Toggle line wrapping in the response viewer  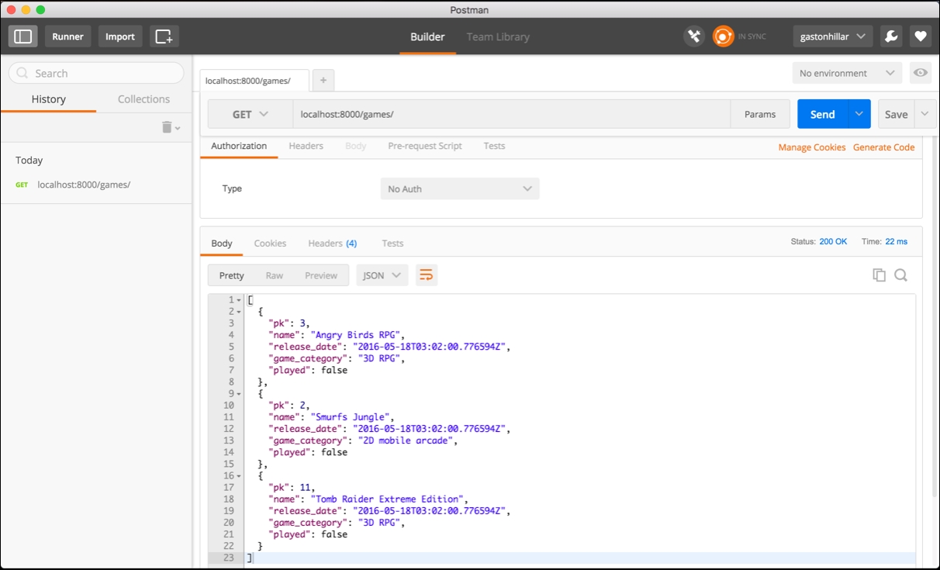pos(427,275)
